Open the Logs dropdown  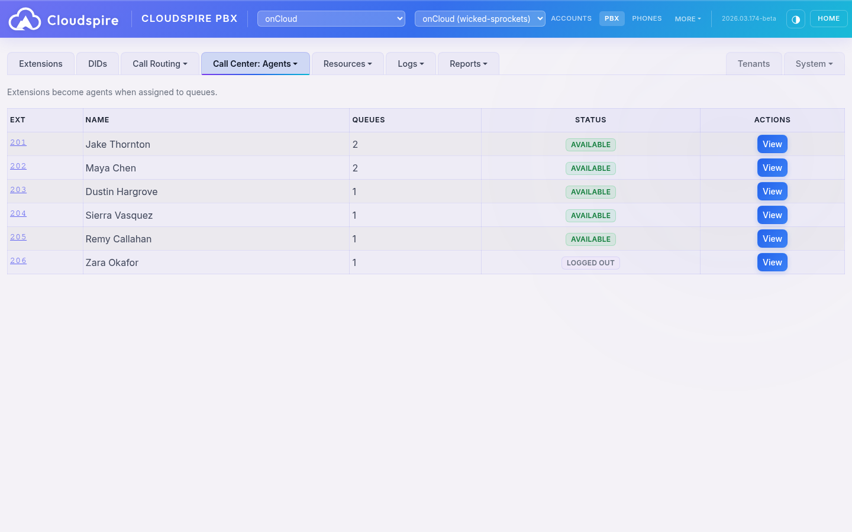click(410, 63)
